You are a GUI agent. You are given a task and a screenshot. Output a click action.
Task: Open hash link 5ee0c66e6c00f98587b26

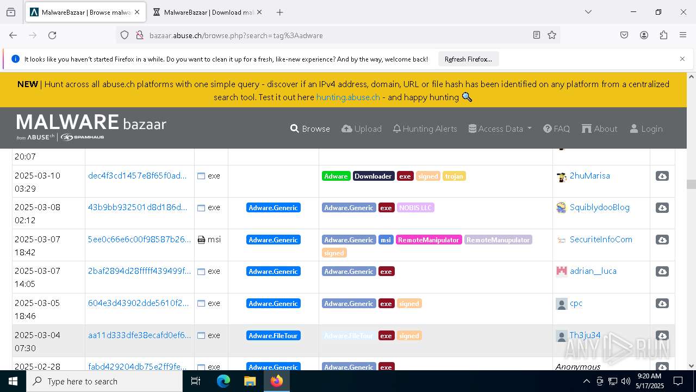coord(139,240)
